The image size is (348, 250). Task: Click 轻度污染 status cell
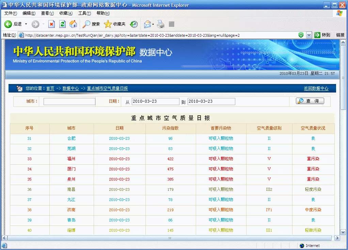pos(313,189)
